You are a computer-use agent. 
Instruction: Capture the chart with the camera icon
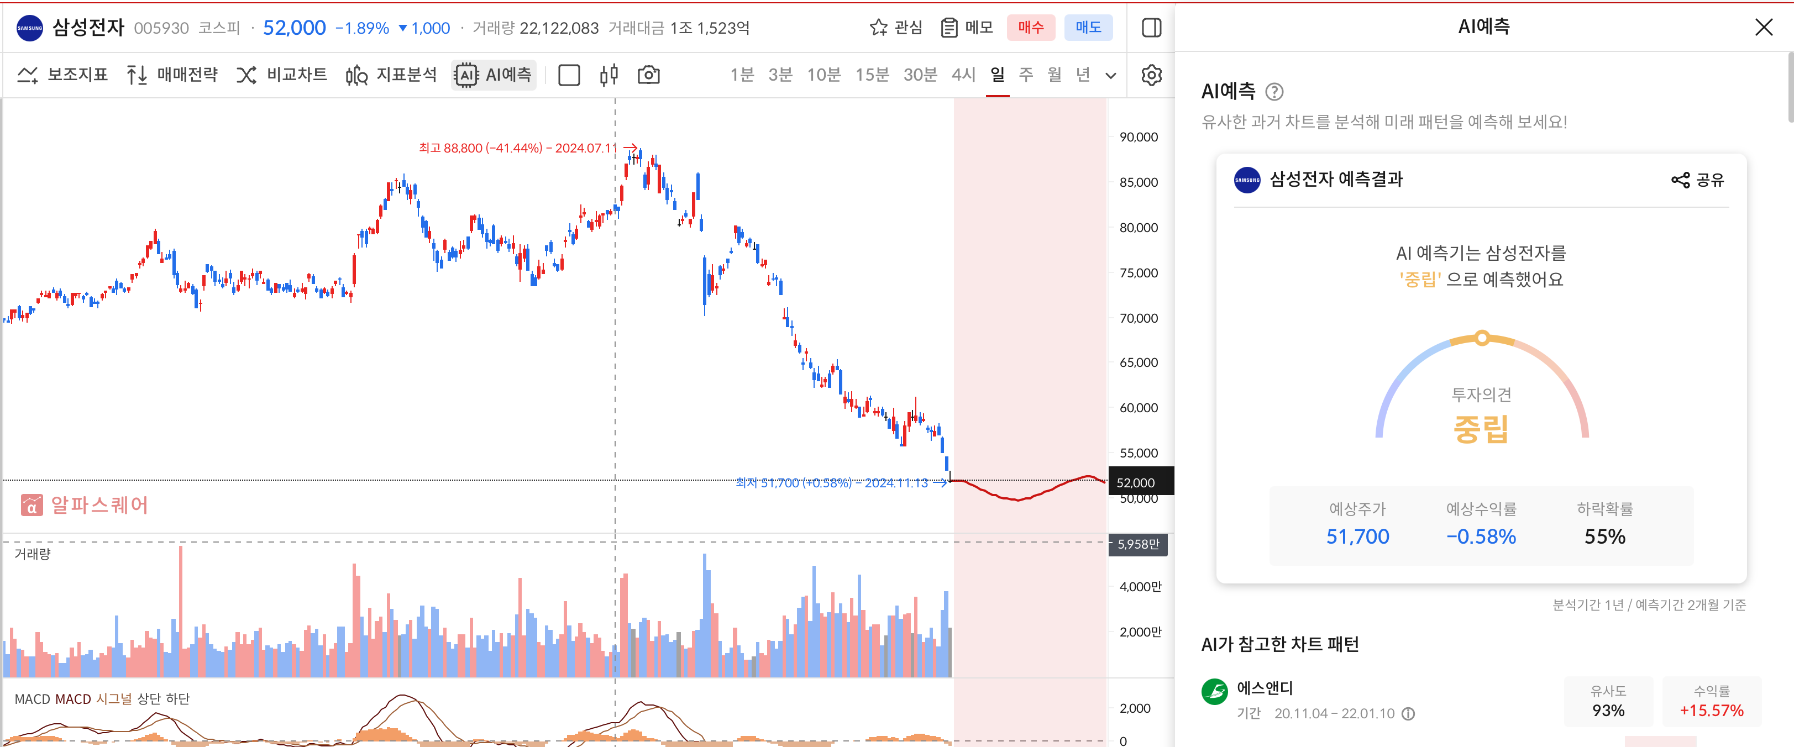coord(648,75)
